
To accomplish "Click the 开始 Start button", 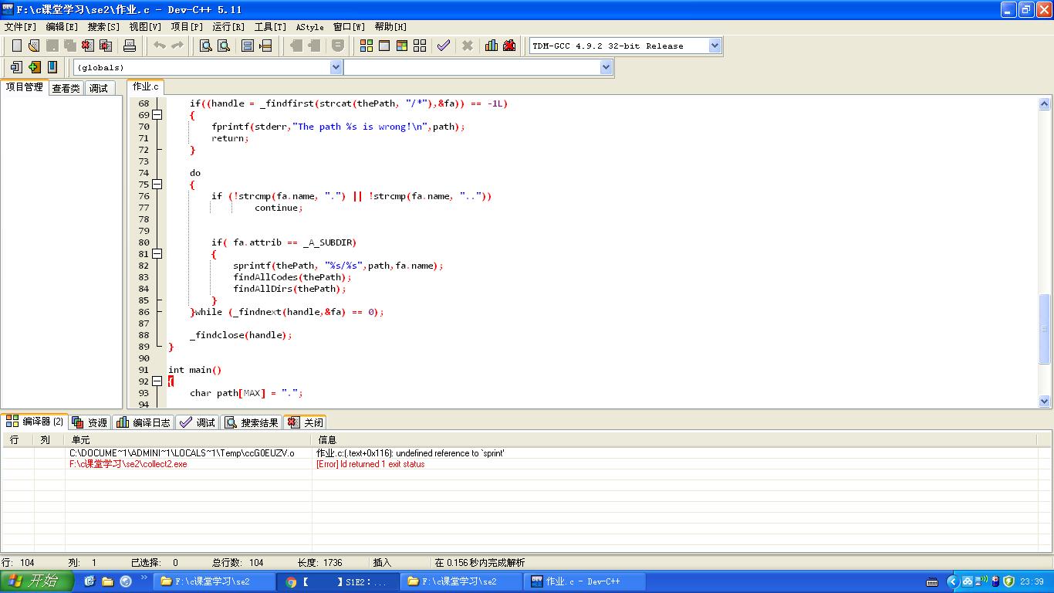I will click(37, 581).
